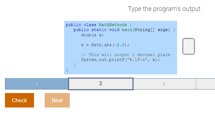Focus the program output answer box
This screenshot has height=129, width=215.
[x=188, y=46]
